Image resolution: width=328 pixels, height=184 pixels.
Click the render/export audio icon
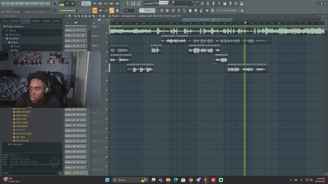tap(230, 4)
